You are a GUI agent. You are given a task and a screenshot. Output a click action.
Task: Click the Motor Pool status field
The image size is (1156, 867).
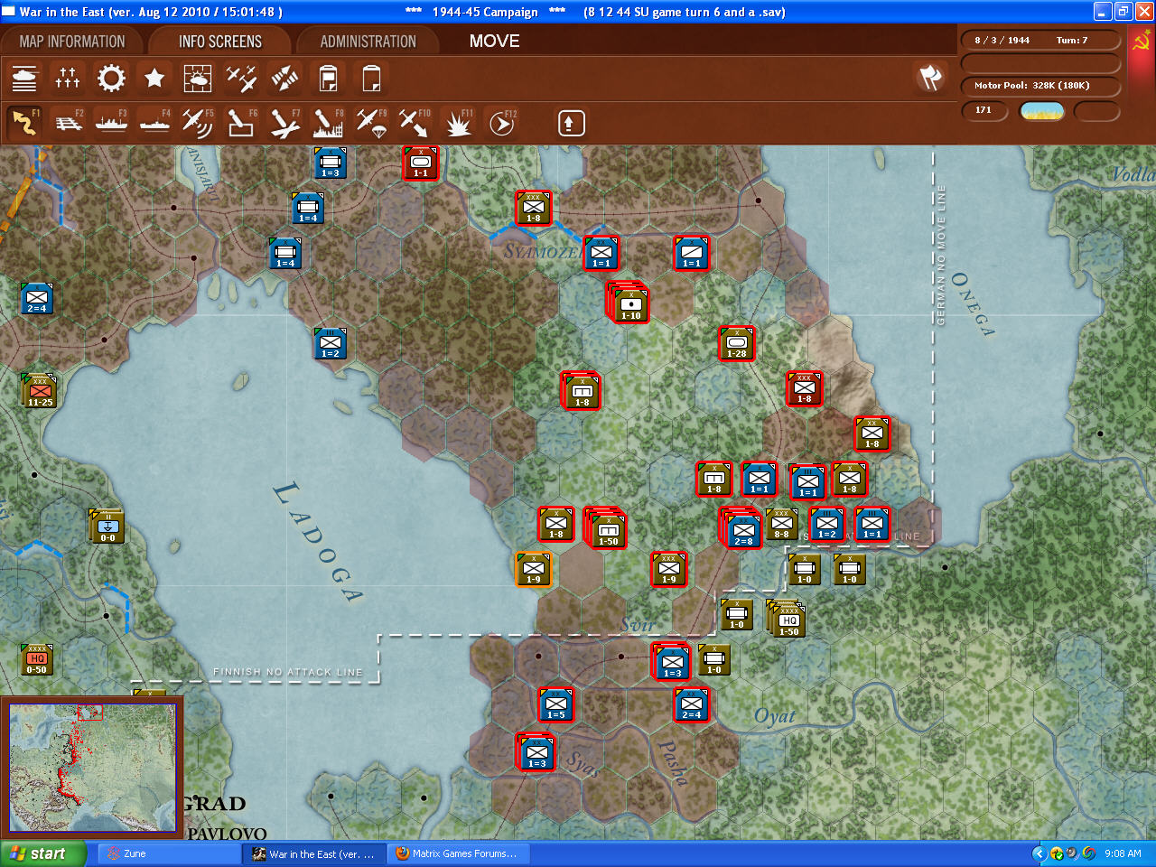[1040, 86]
